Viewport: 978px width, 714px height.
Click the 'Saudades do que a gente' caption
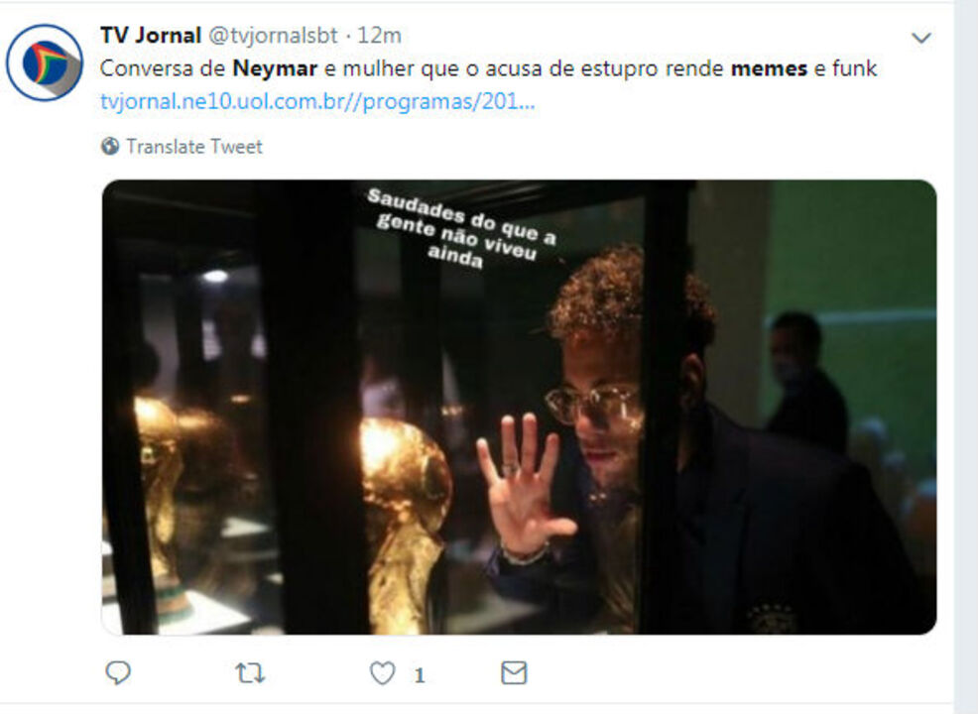click(x=460, y=228)
